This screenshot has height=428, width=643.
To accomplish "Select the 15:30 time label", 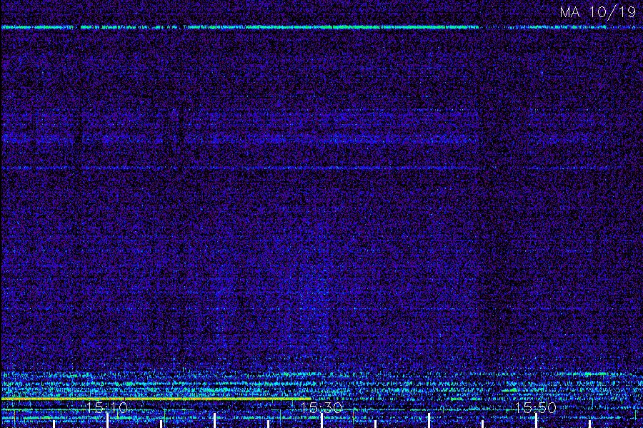I will click(321, 407).
